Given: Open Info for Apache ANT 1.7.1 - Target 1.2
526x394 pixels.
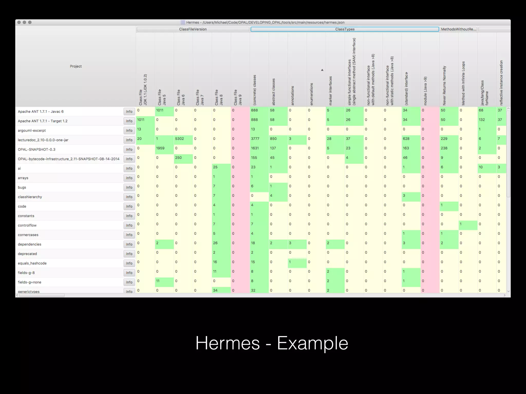Looking at the screenshot, I should point(129,121).
